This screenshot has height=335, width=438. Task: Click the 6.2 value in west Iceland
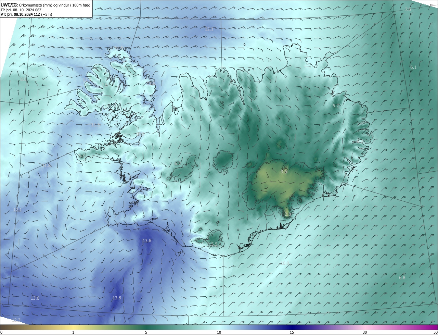coord(178,164)
